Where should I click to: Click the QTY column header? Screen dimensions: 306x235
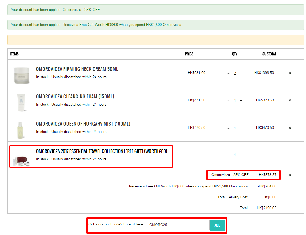(x=235, y=54)
